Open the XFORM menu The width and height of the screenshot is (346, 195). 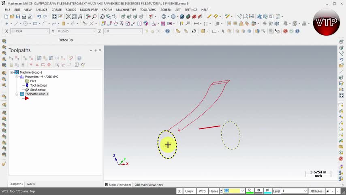(x=107, y=10)
